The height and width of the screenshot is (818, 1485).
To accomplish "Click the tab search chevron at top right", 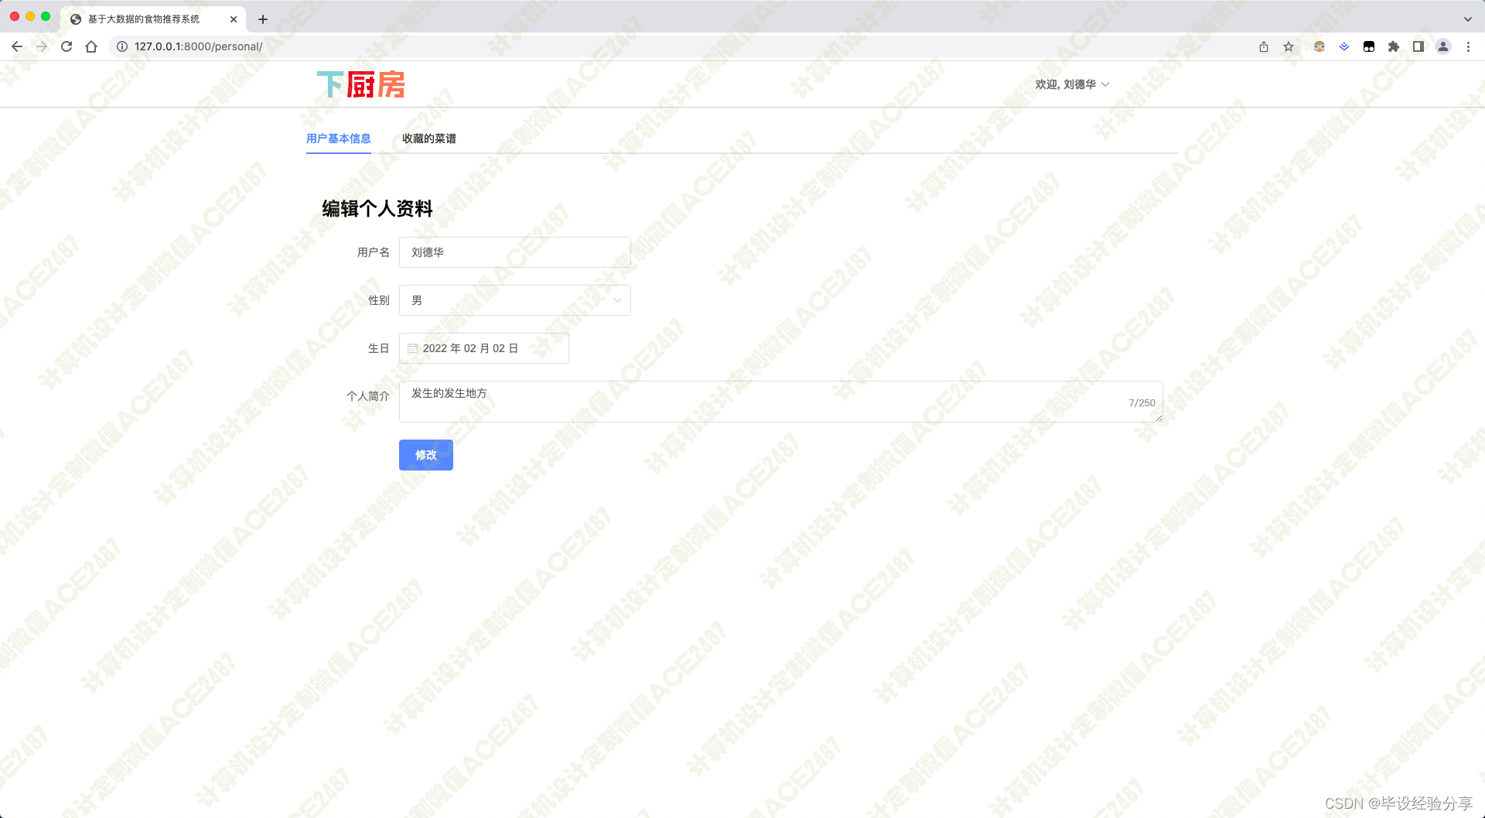I will (x=1468, y=19).
